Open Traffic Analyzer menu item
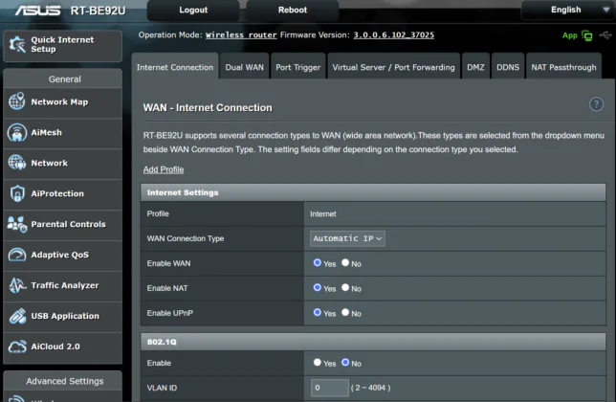The width and height of the screenshot is (616, 402). [x=63, y=285]
